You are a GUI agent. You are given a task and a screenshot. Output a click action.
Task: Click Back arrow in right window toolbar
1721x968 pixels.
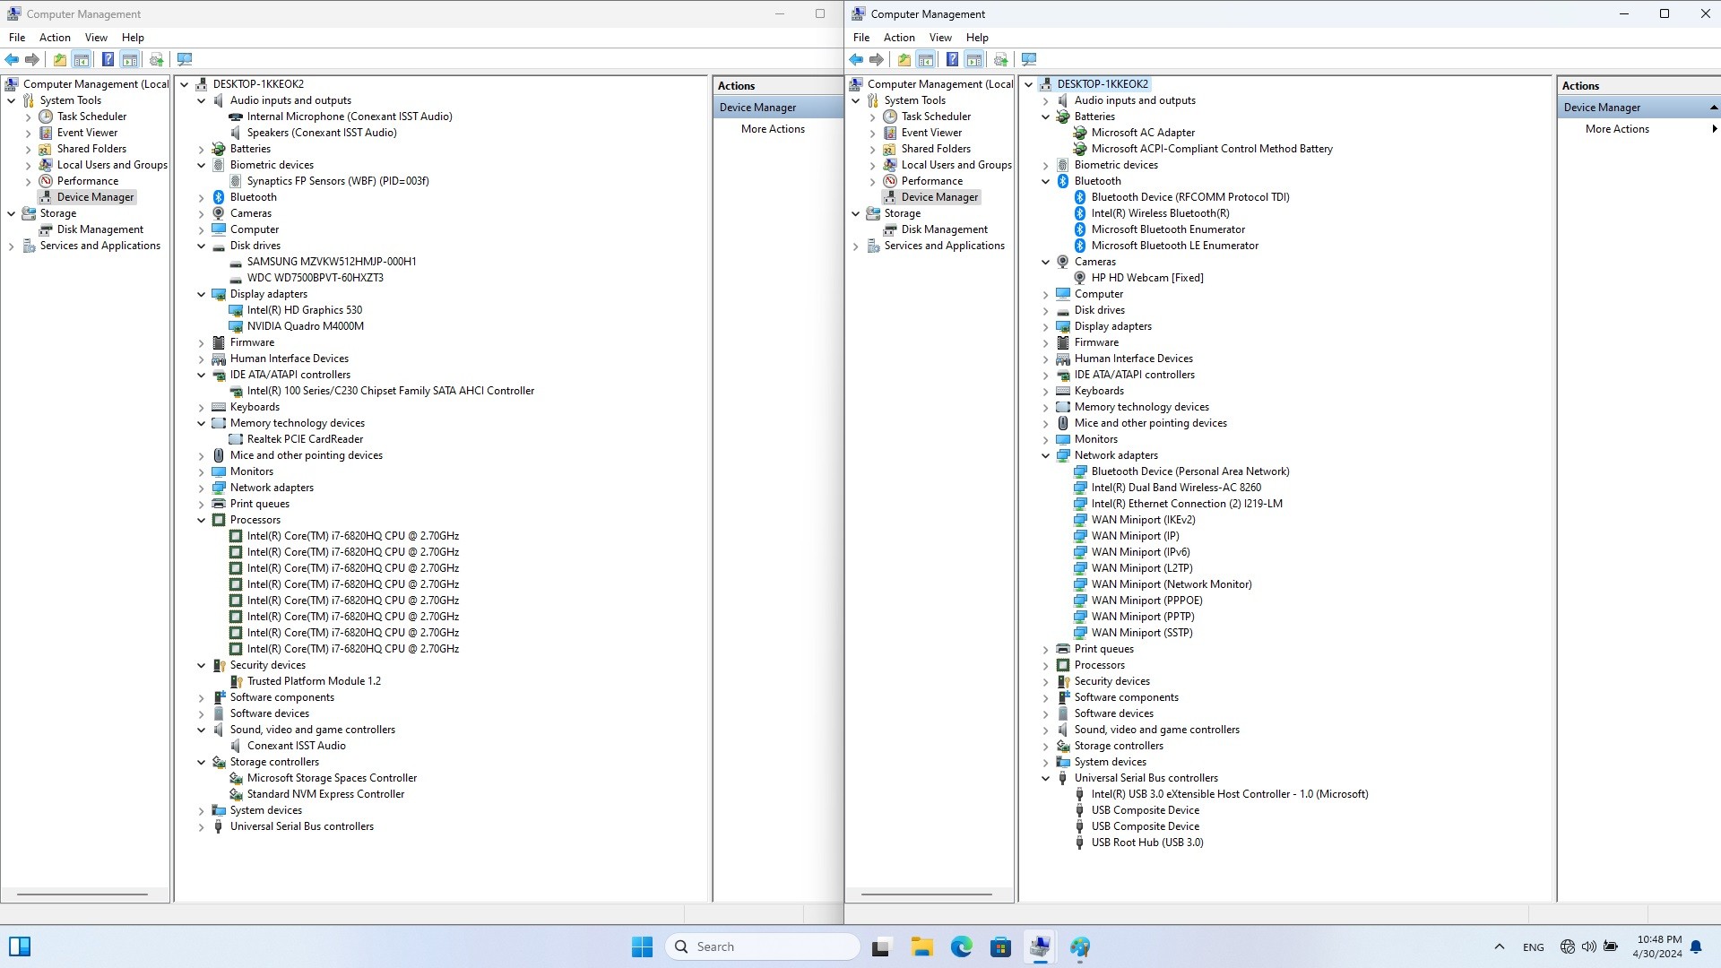click(x=856, y=60)
